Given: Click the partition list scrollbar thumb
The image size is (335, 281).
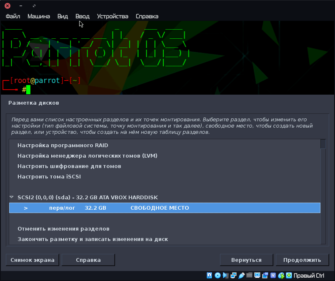Looking at the screenshot, I should [x=323, y=144].
